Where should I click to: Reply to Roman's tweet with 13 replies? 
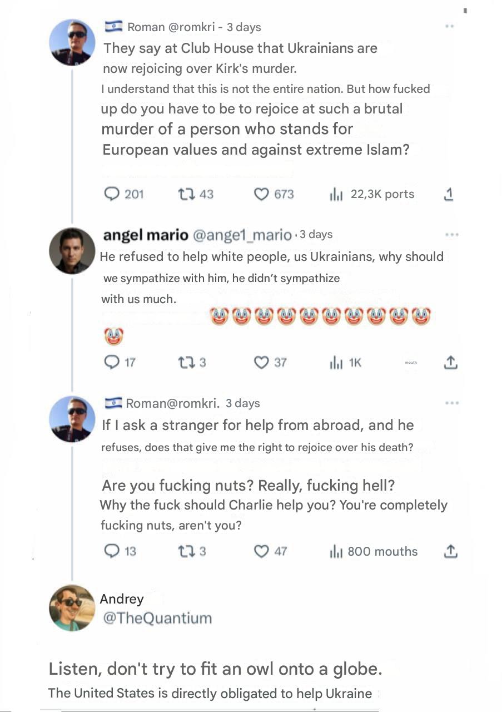click(x=112, y=551)
